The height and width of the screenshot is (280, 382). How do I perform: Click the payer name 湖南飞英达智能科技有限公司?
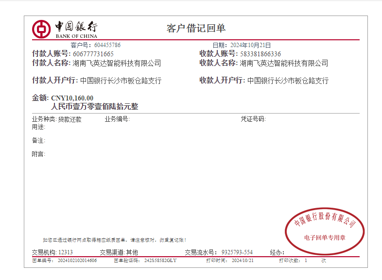(117, 63)
